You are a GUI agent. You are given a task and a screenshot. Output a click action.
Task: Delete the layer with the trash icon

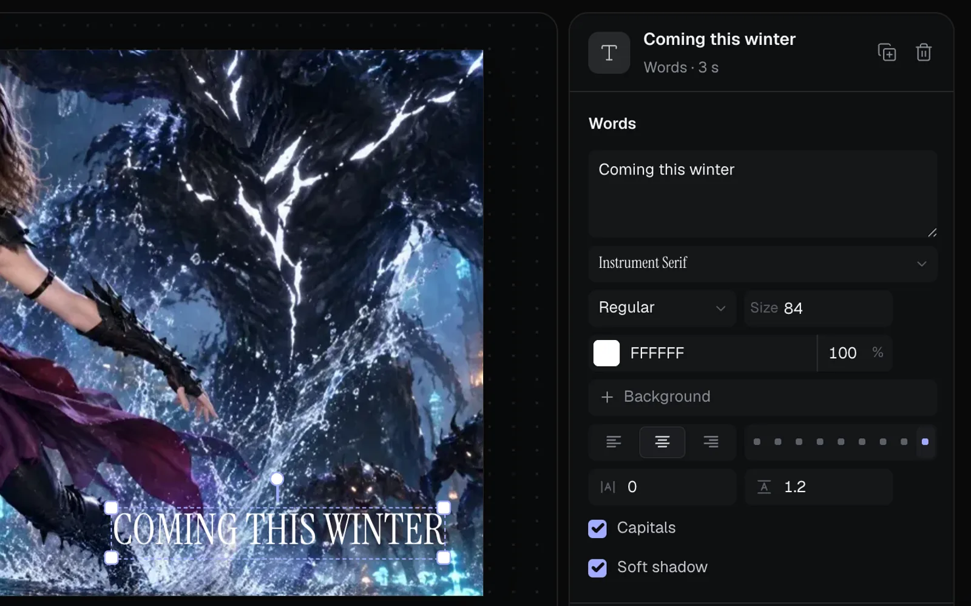(x=924, y=53)
